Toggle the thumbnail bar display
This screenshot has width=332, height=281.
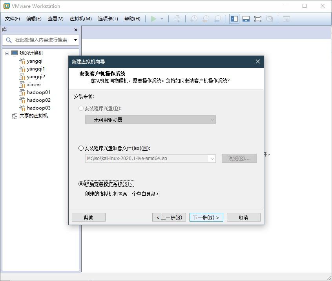(x=246, y=18)
